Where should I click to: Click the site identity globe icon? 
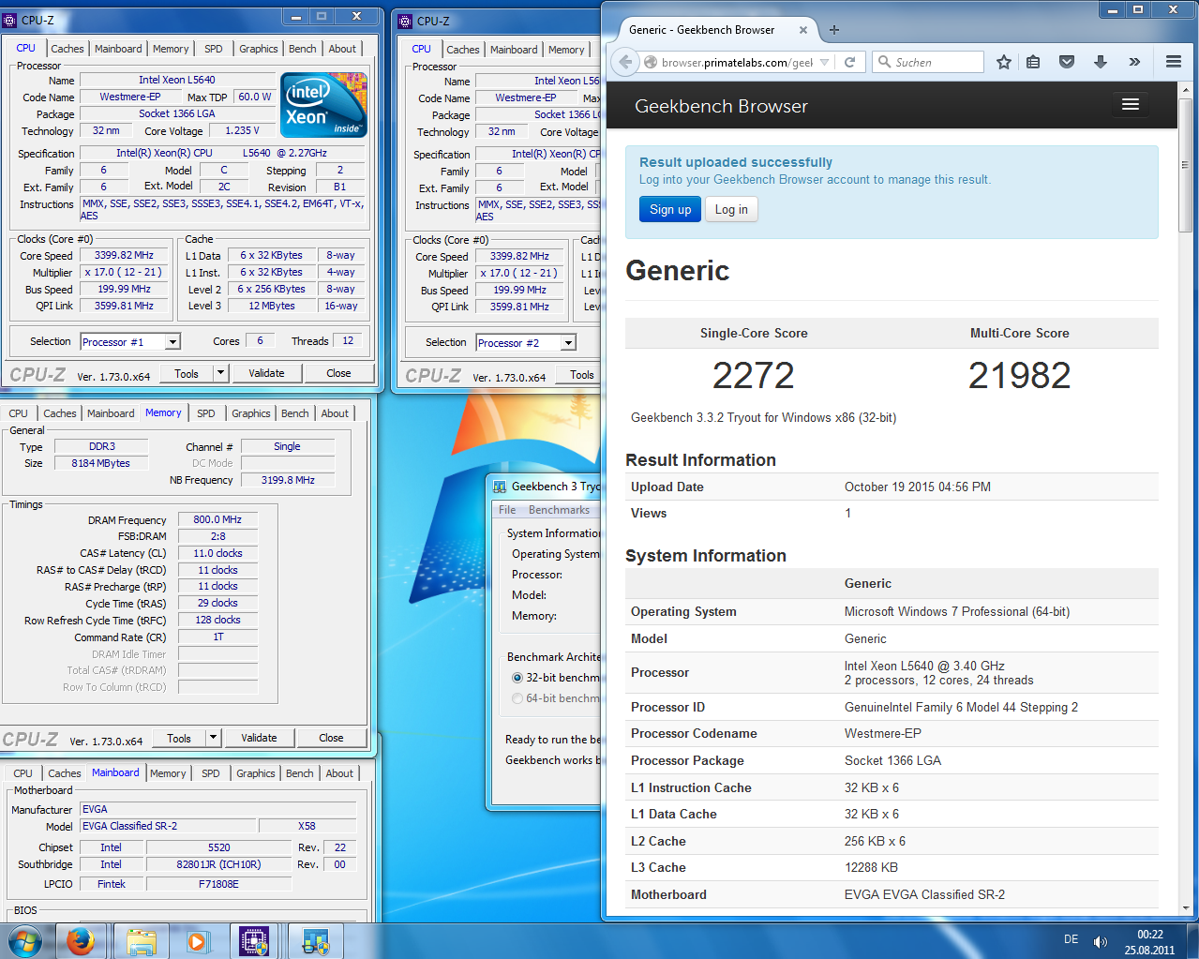point(651,62)
